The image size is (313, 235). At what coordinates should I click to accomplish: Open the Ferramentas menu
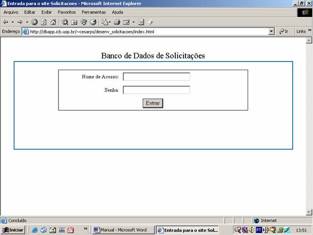click(x=94, y=12)
